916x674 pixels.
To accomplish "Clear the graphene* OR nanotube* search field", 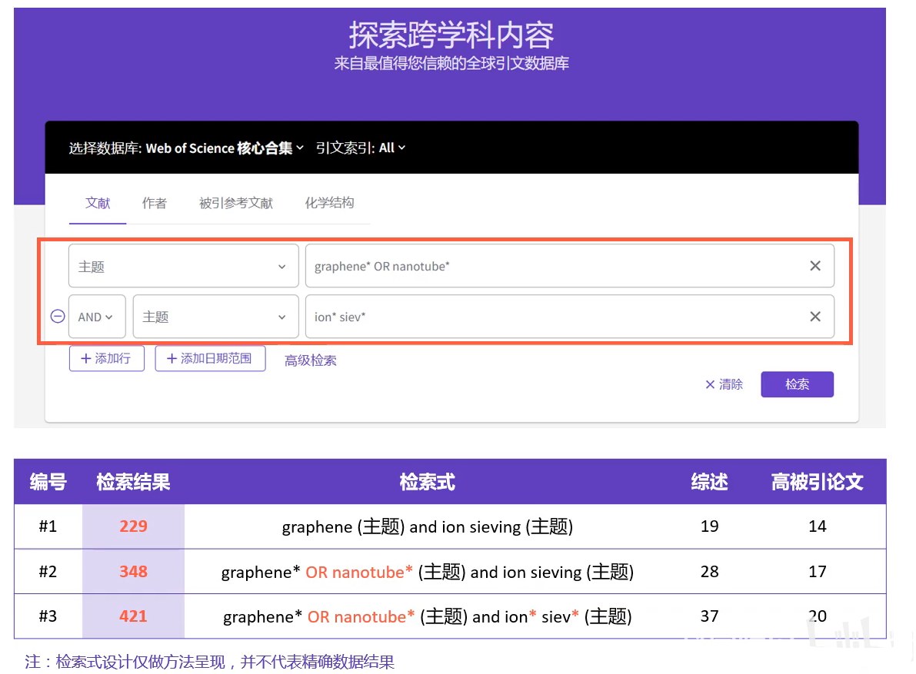I will pyautogui.click(x=814, y=265).
